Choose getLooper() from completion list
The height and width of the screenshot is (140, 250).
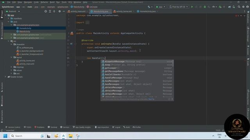[x=137, y=68]
